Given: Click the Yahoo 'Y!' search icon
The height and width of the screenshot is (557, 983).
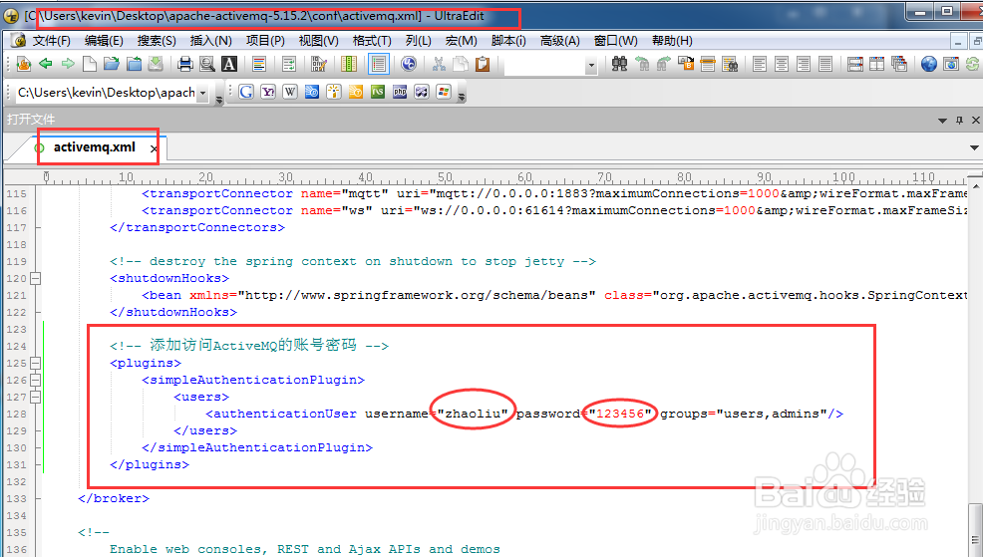Looking at the screenshot, I should click(x=268, y=92).
